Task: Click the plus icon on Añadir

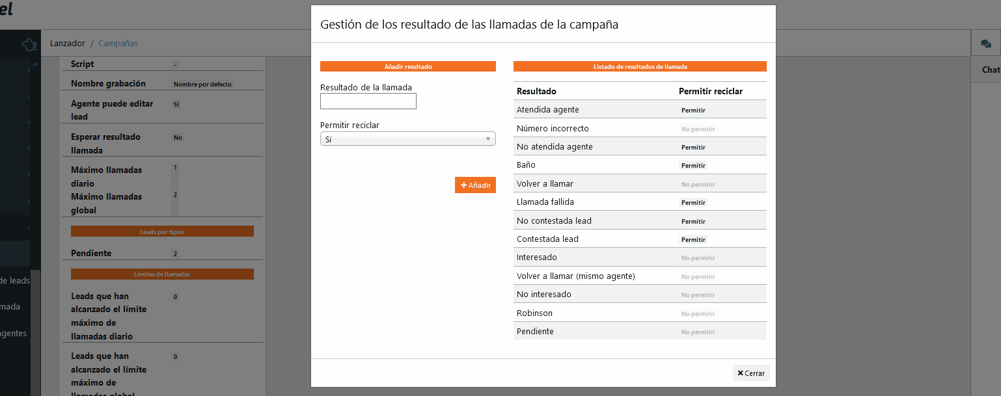Action: [x=464, y=185]
